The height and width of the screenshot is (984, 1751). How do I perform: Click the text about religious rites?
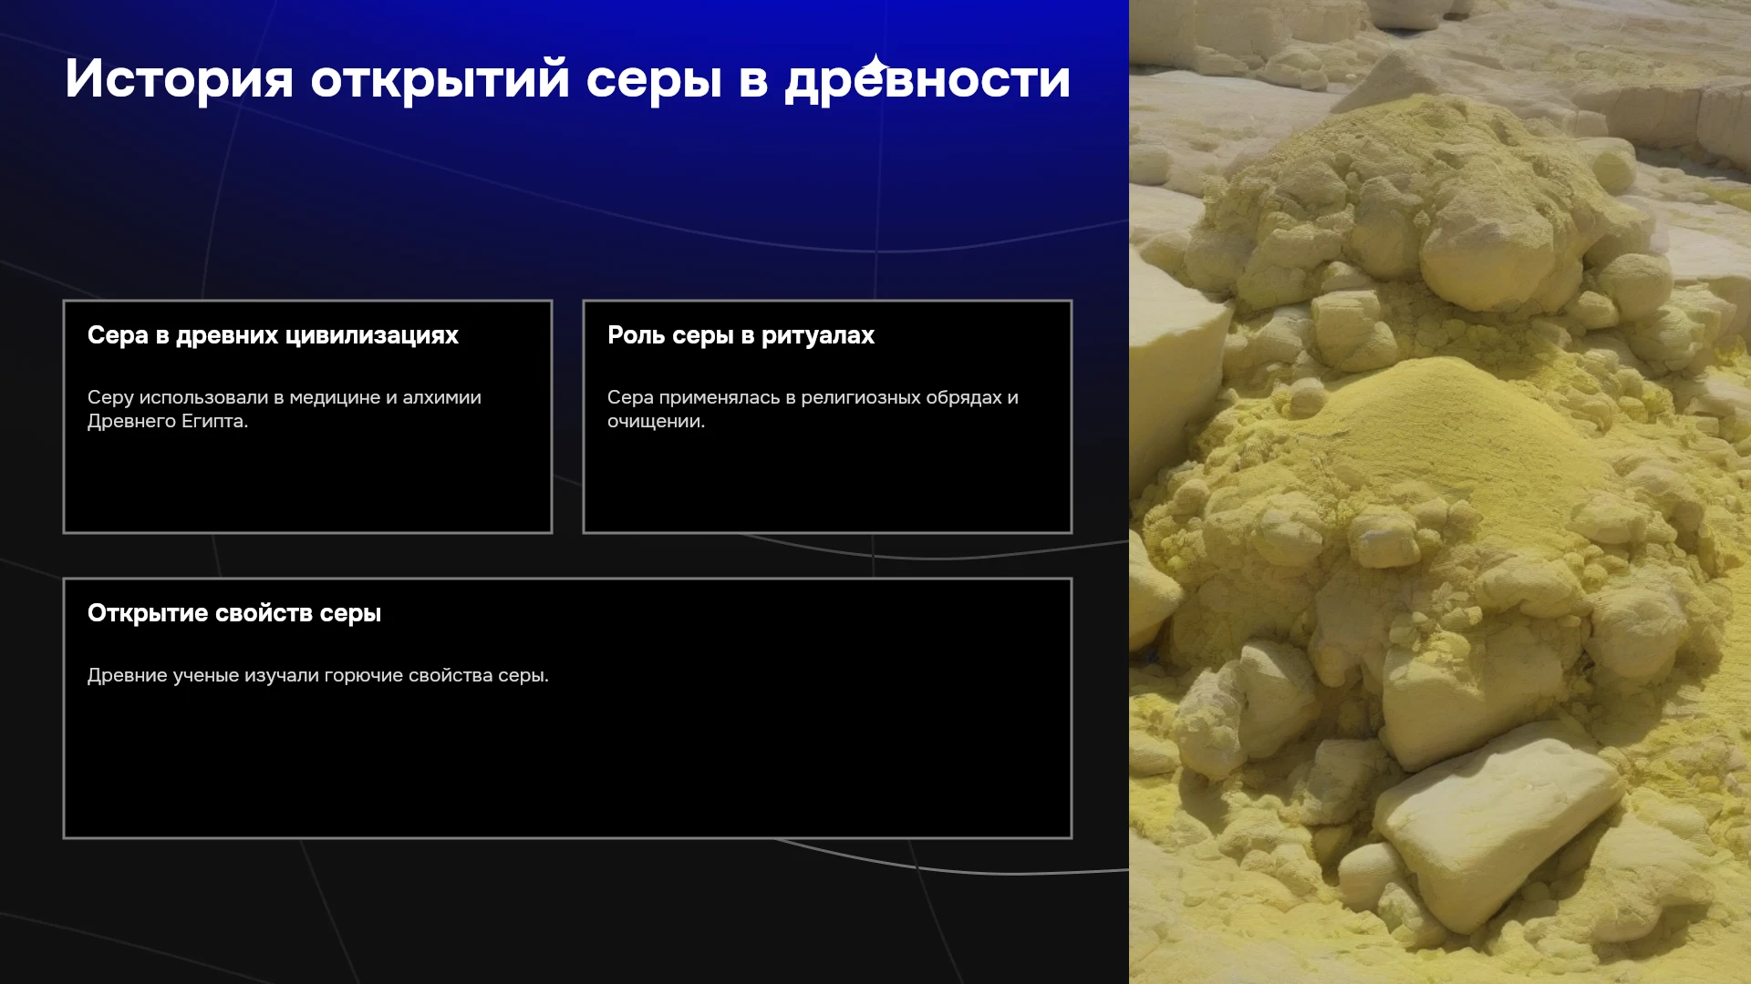[813, 409]
